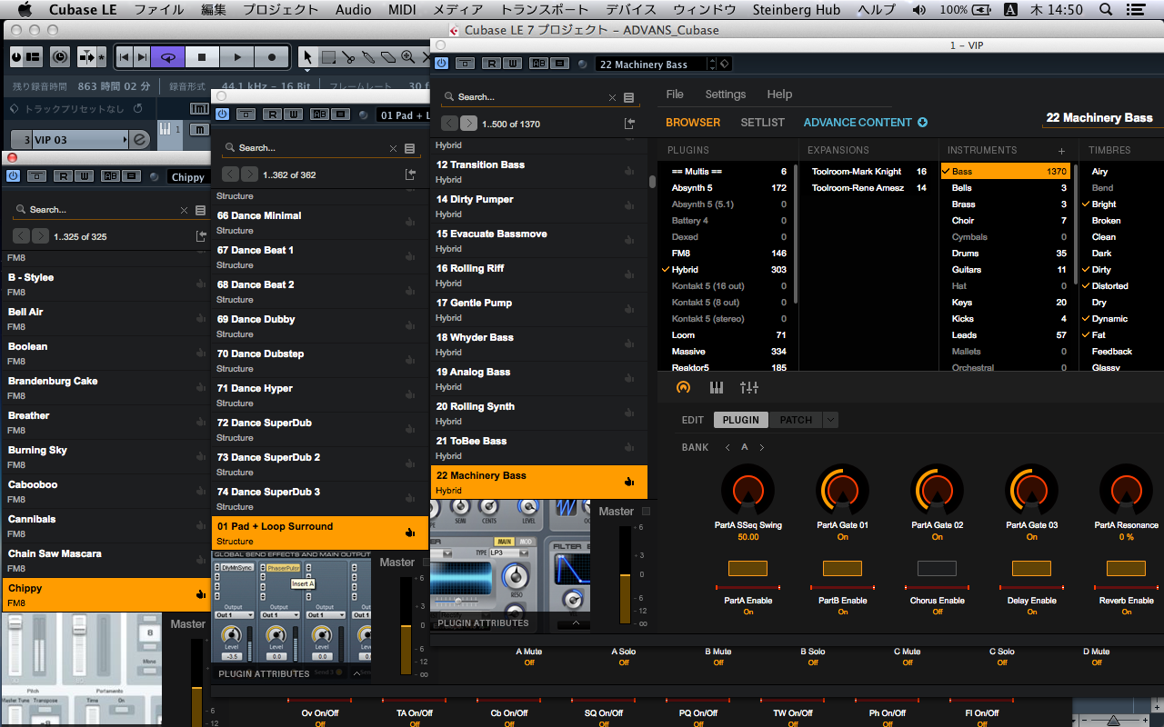1164x727 pixels.
Task: Click export icon beside 1..500 of 1370
Action: point(629,124)
